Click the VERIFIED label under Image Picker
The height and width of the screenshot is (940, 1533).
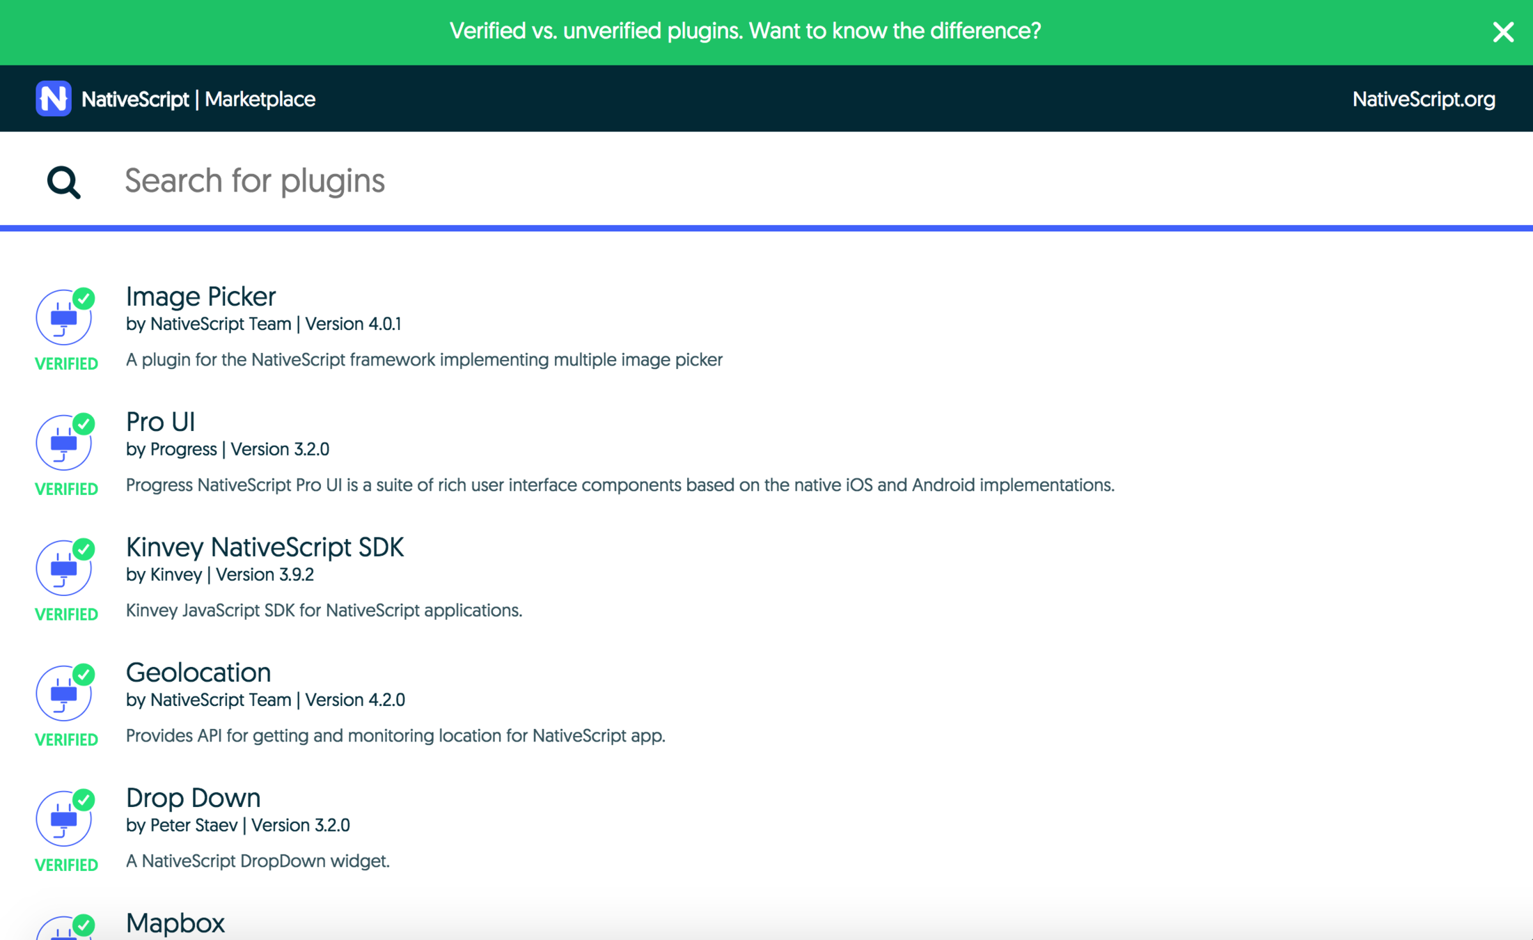[x=66, y=363]
